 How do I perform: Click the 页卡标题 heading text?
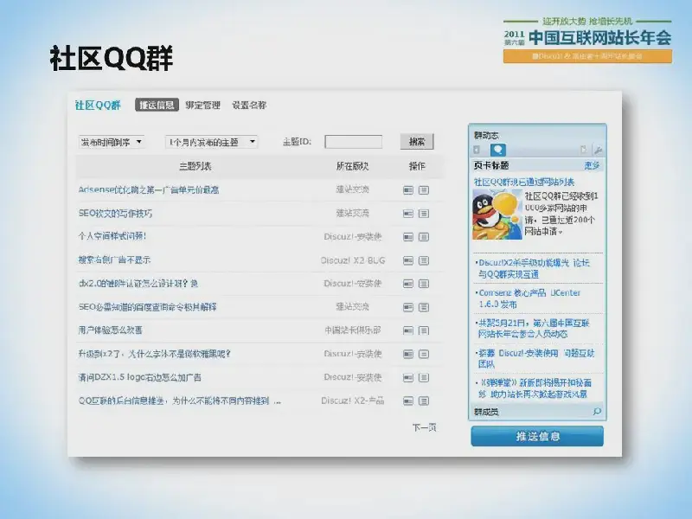491,165
